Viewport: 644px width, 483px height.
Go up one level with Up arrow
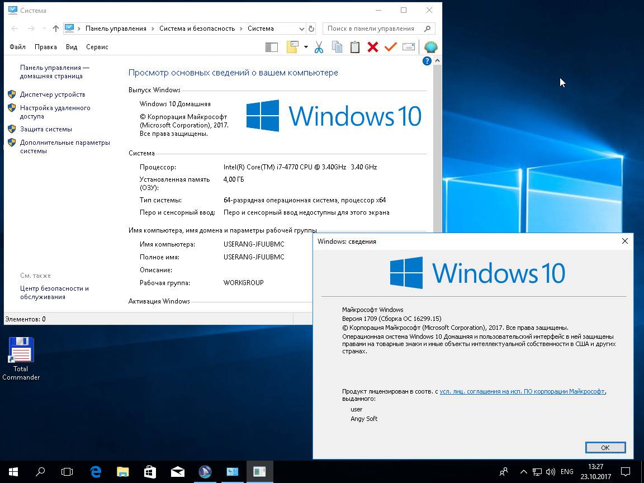click(56, 29)
